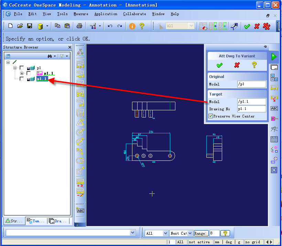Pin the Att Dwg To Variant panel

265,47
